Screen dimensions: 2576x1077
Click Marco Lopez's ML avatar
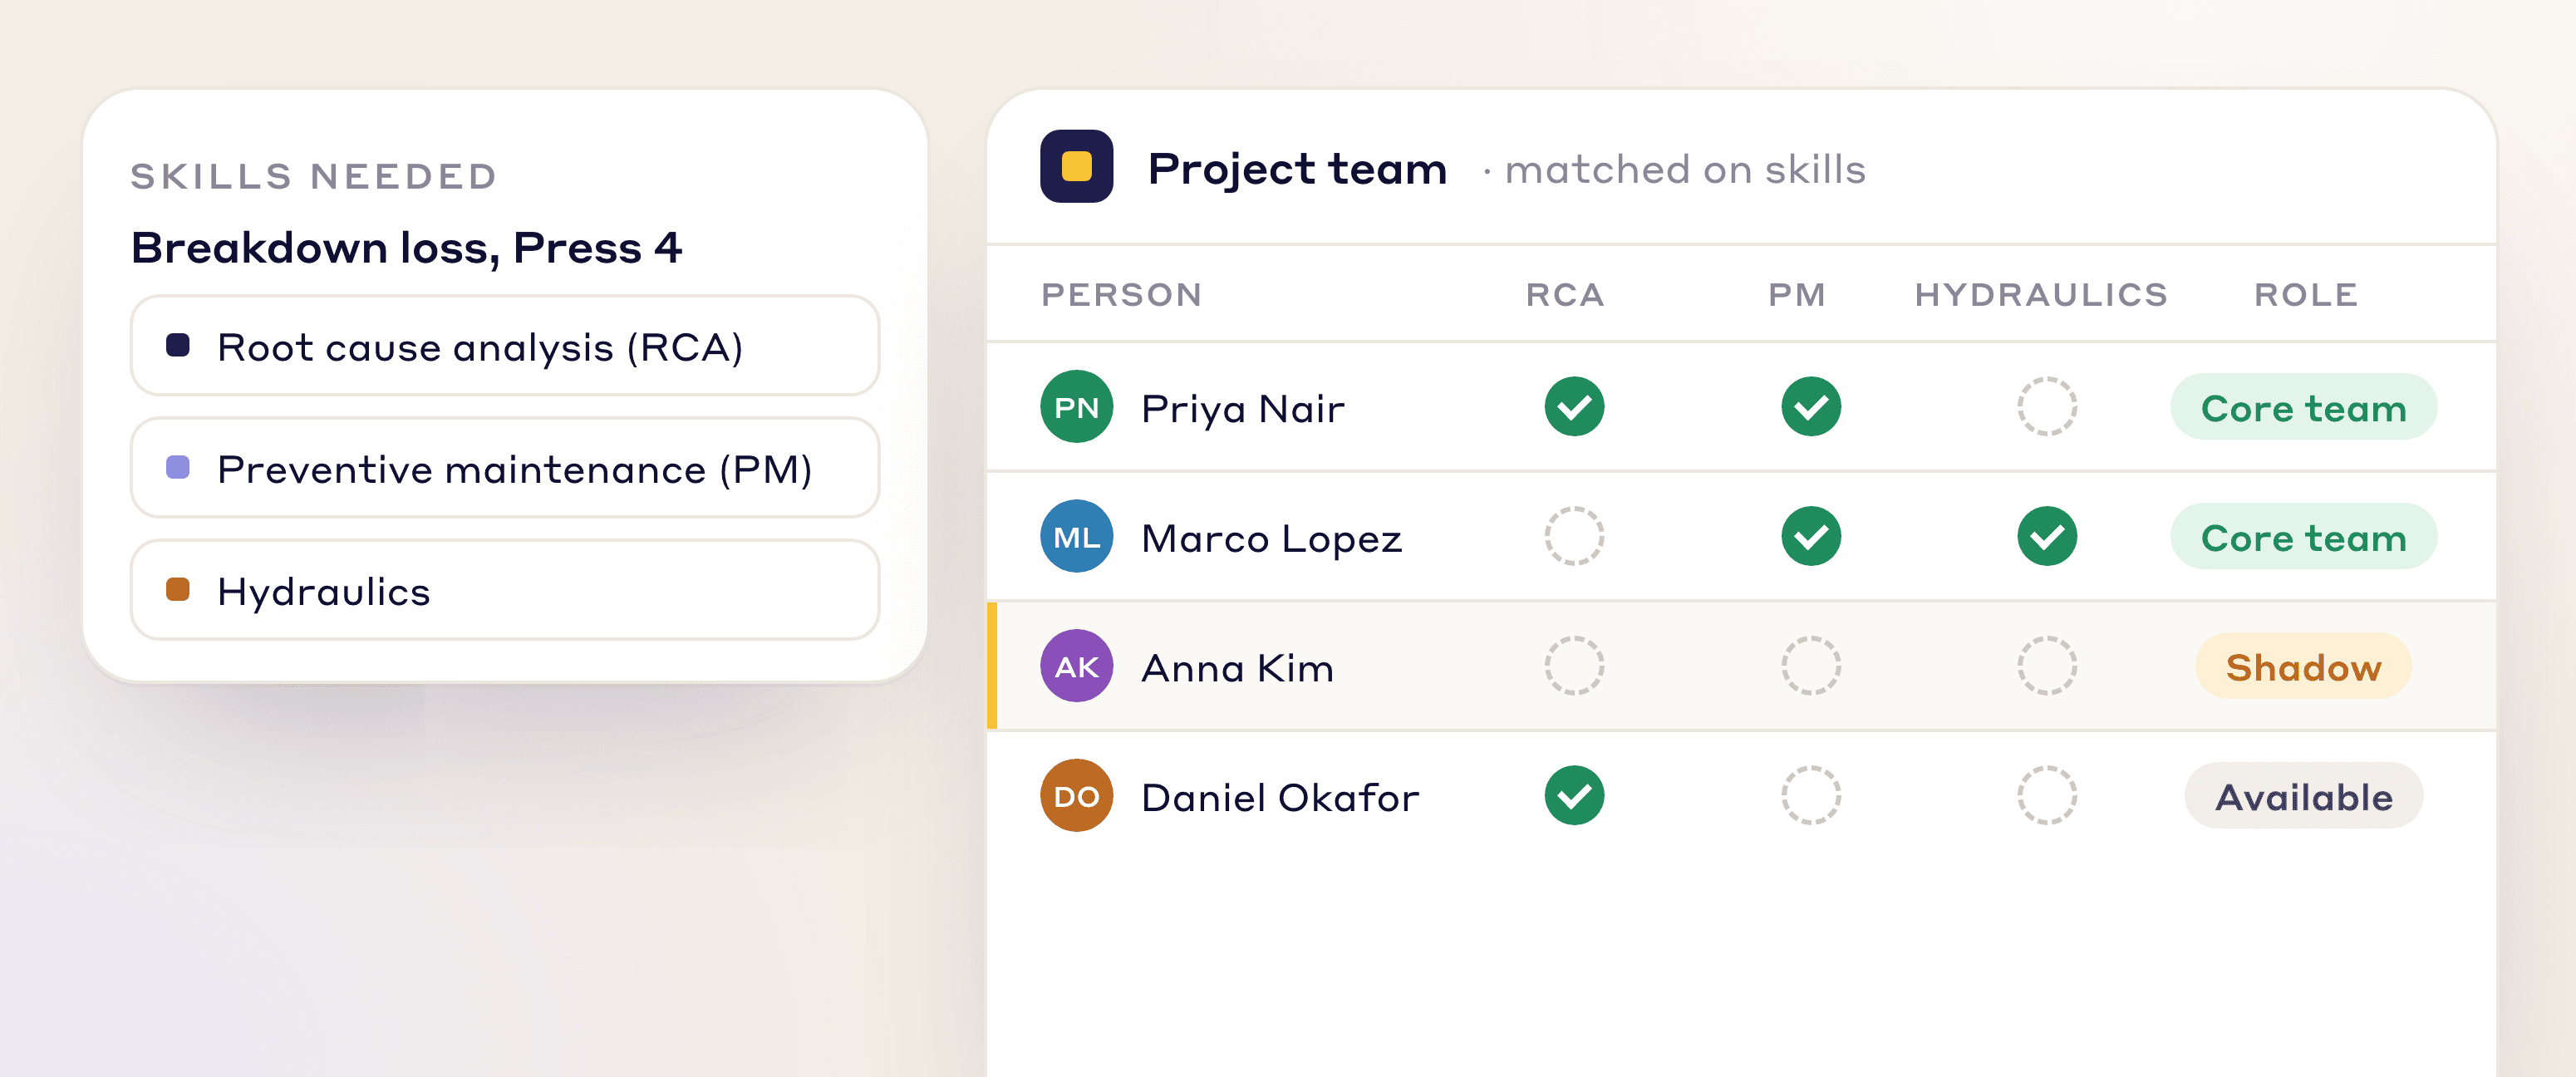tap(1076, 537)
